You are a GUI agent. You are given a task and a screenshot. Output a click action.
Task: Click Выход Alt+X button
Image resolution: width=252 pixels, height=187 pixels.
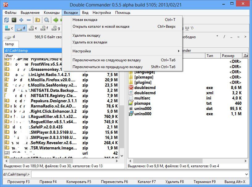point(235,182)
